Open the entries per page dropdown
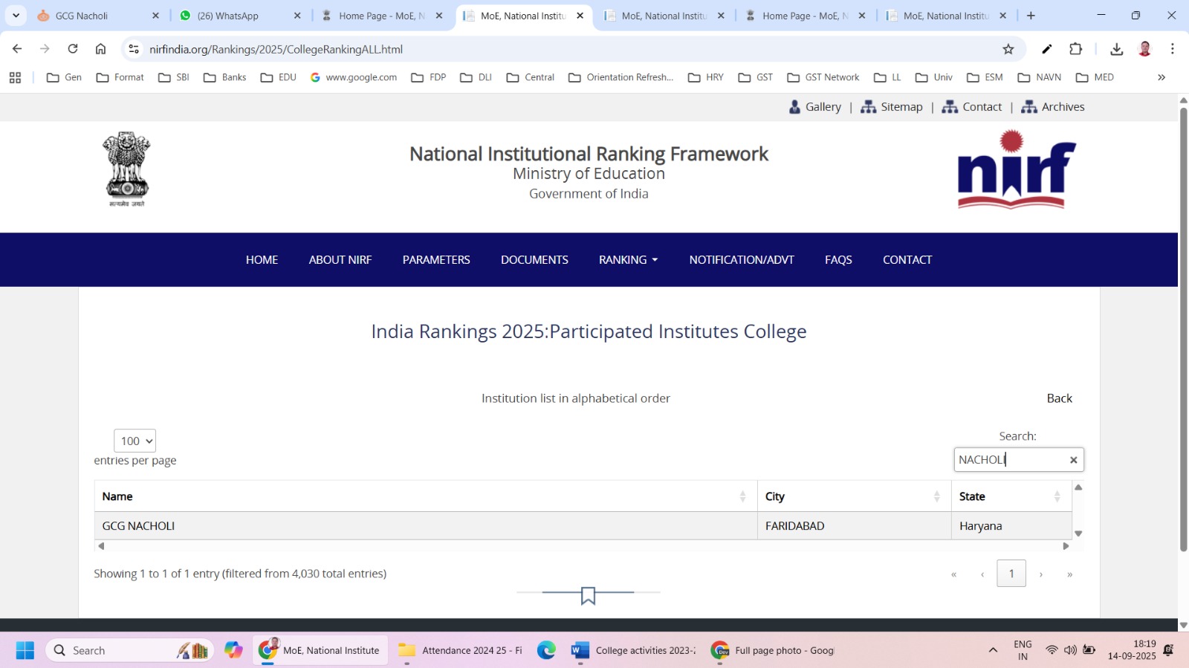The image size is (1189, 668). click(x=135, y=441)
